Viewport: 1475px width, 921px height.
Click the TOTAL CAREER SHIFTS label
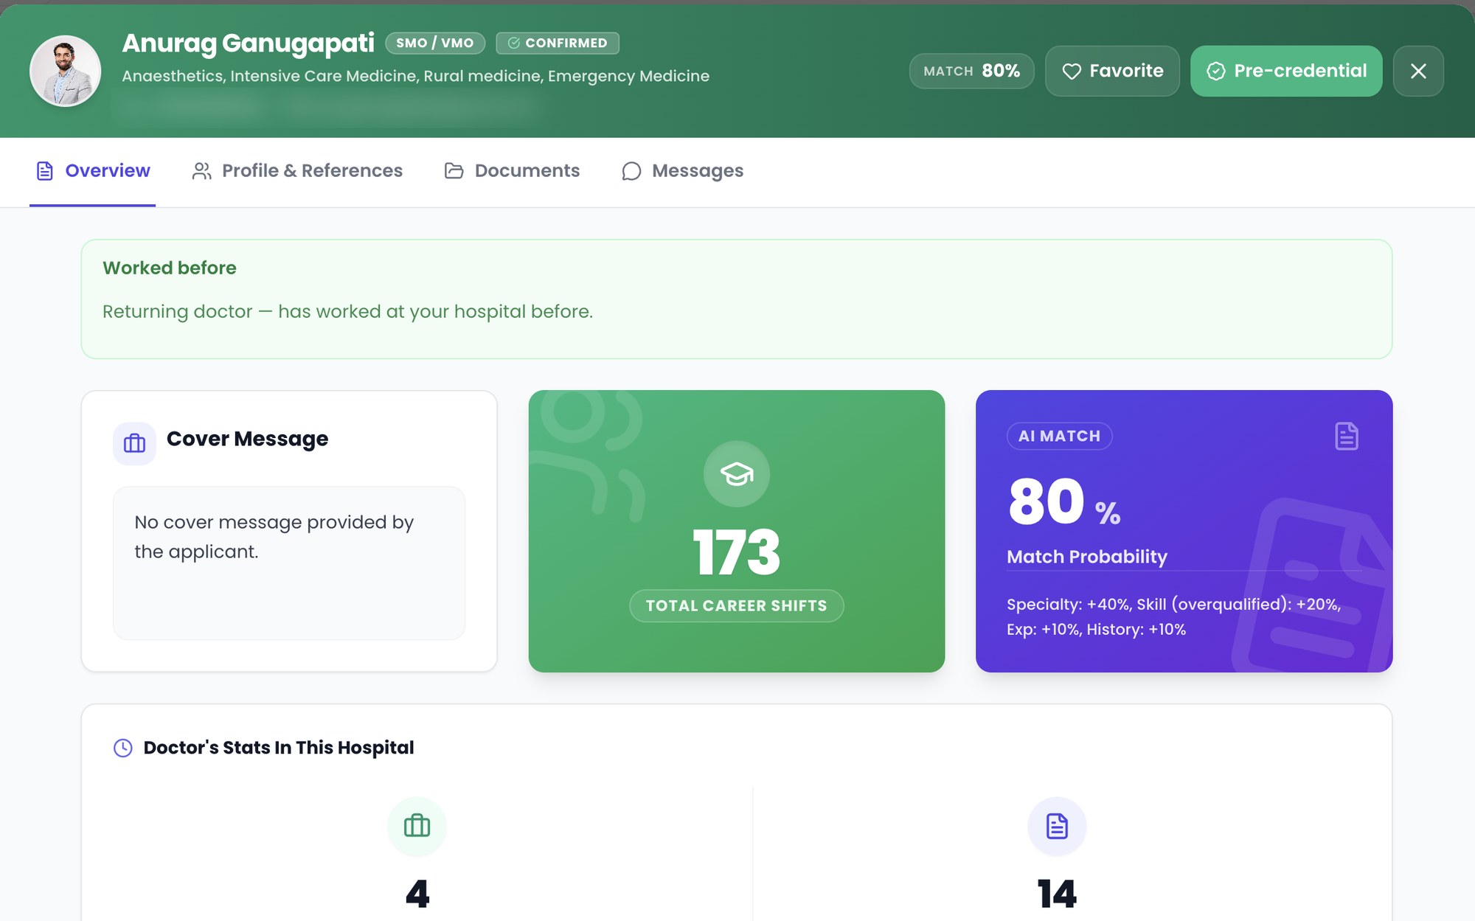(736, 605)
